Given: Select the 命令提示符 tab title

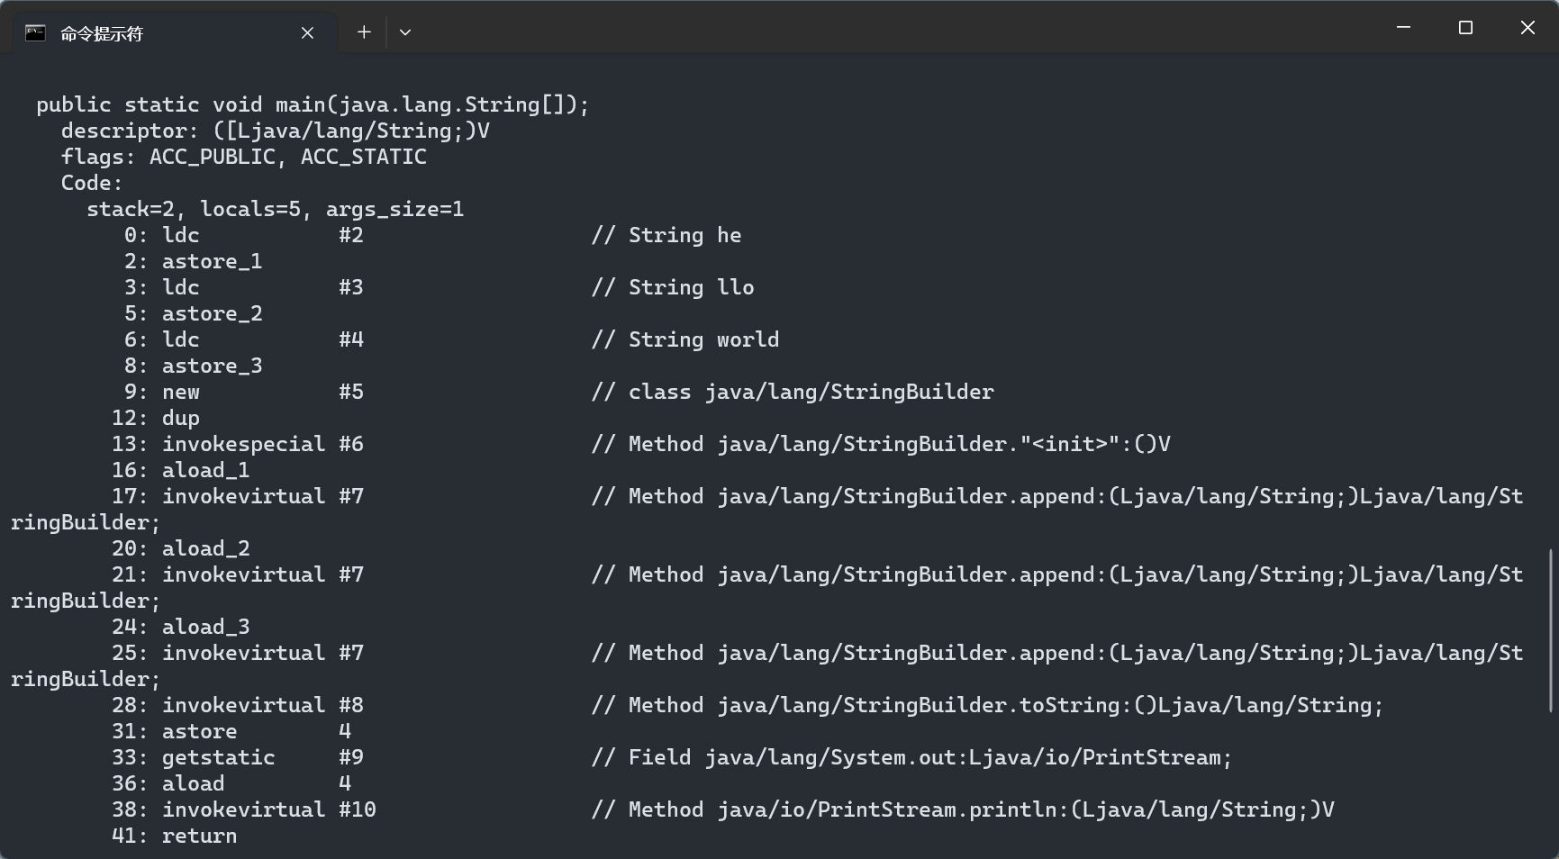Looking at the screenshot, I should tap(102, 33).
